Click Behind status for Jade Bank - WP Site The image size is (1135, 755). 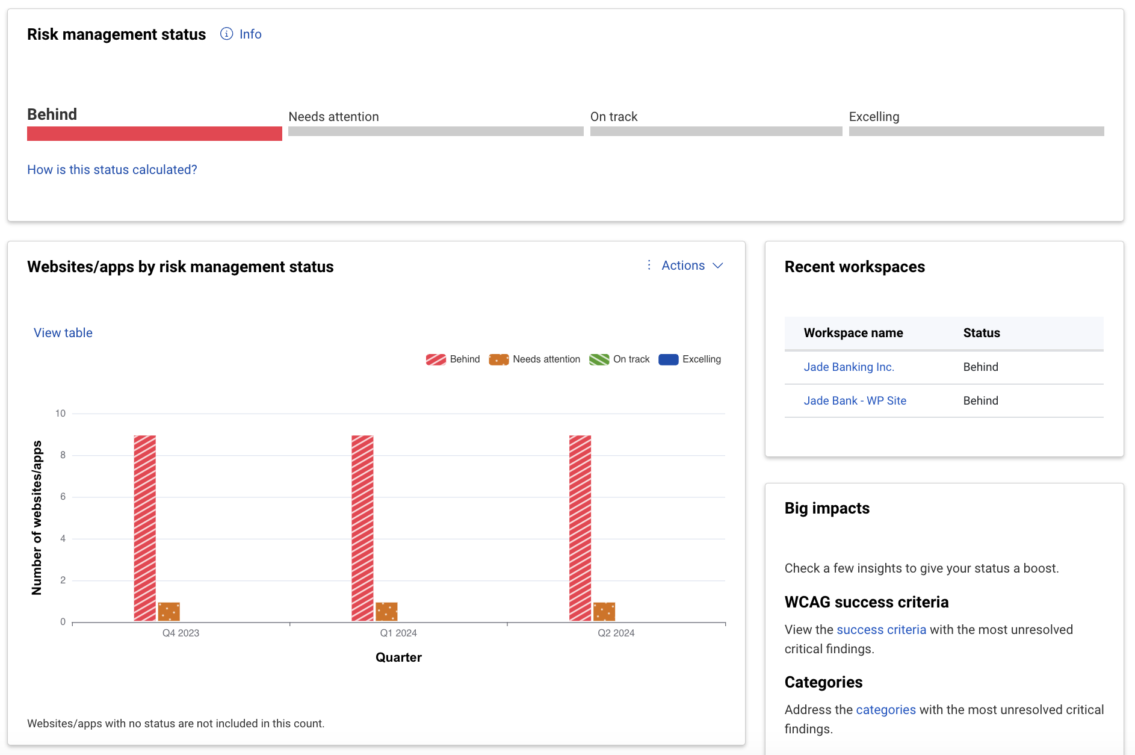980,400
